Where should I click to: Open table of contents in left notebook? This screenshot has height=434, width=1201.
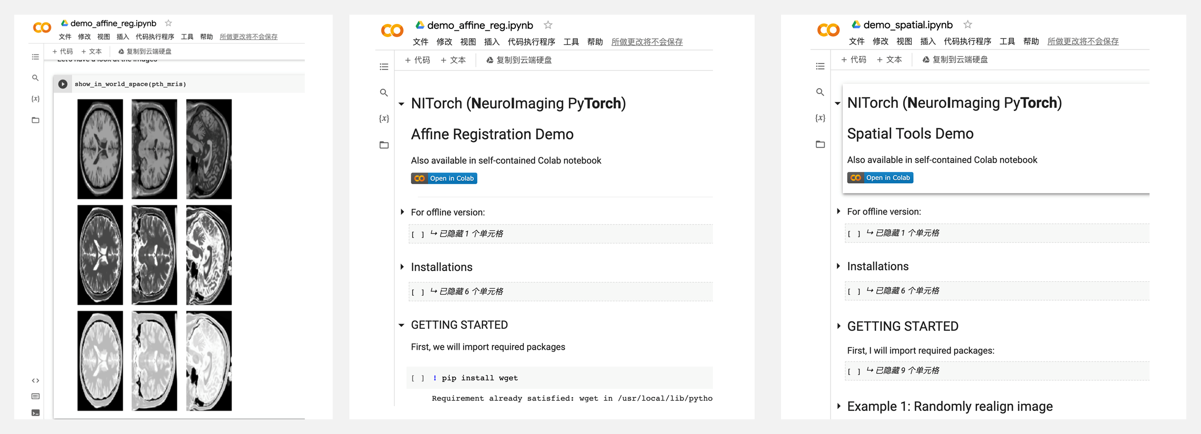35,57
